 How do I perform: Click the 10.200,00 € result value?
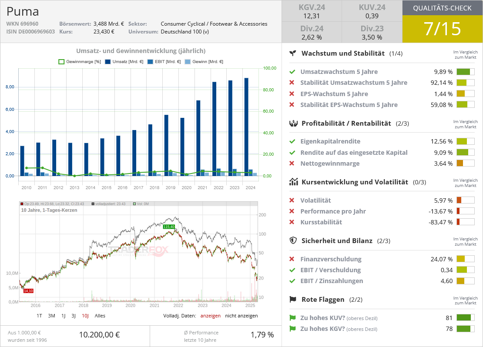[x=100, y=335]
